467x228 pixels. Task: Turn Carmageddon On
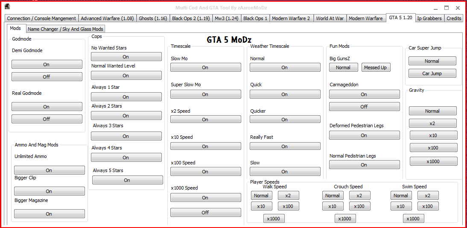point(365,94)
